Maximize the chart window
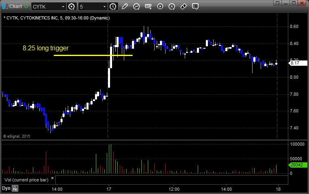 [x=294, y=3]
